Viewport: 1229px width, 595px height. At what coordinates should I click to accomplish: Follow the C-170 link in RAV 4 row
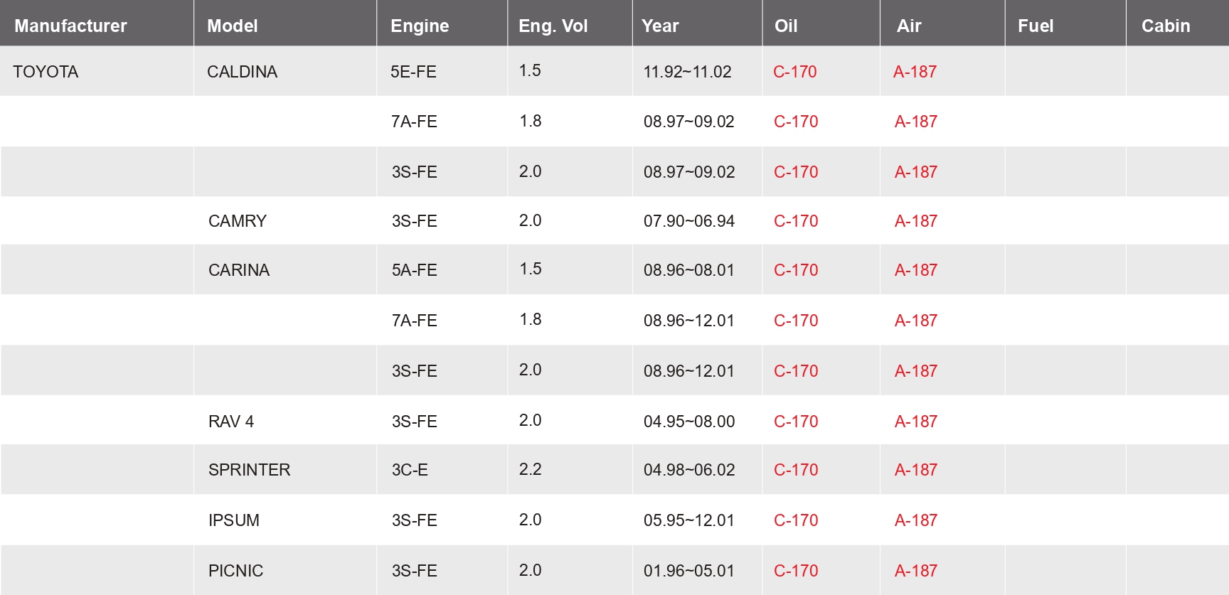796,422
